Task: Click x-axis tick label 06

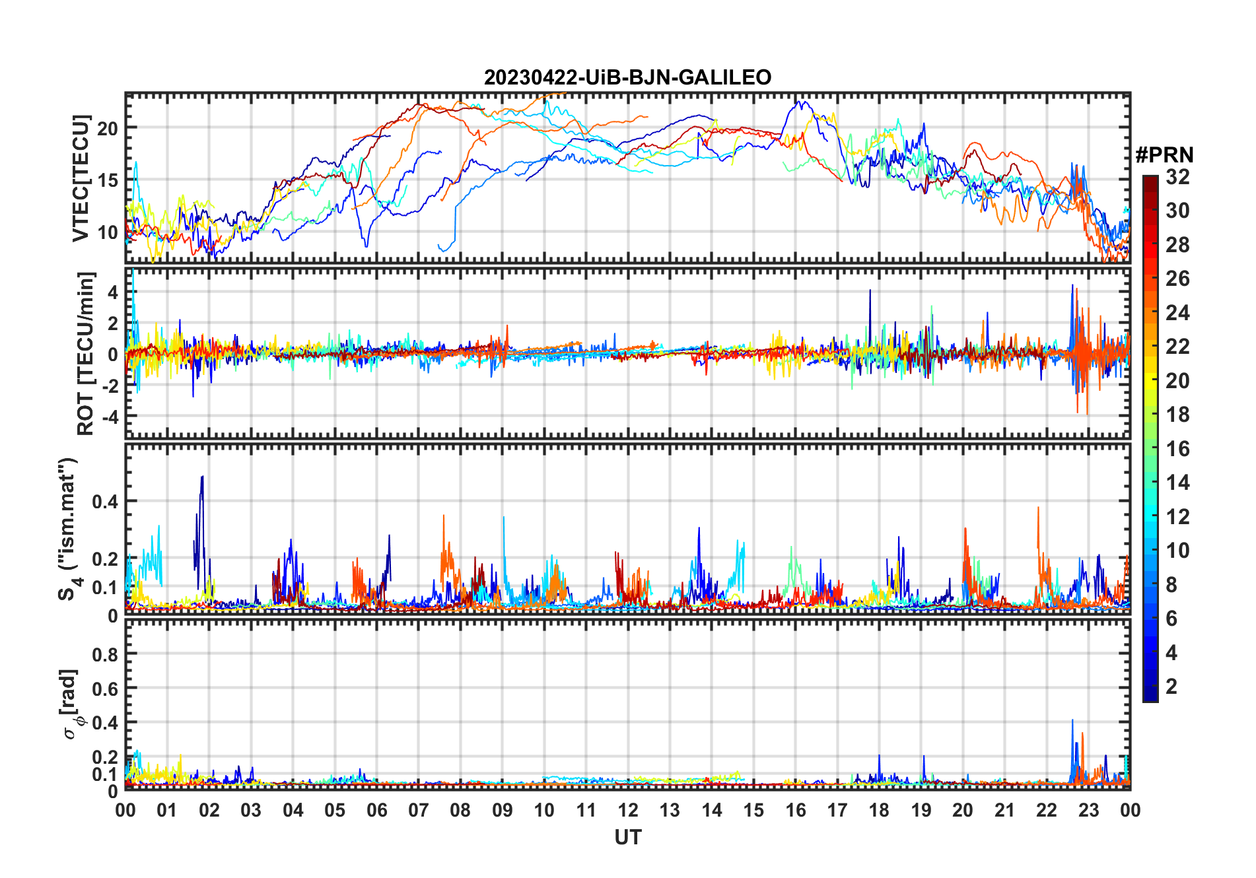Action: pos(376,810)
